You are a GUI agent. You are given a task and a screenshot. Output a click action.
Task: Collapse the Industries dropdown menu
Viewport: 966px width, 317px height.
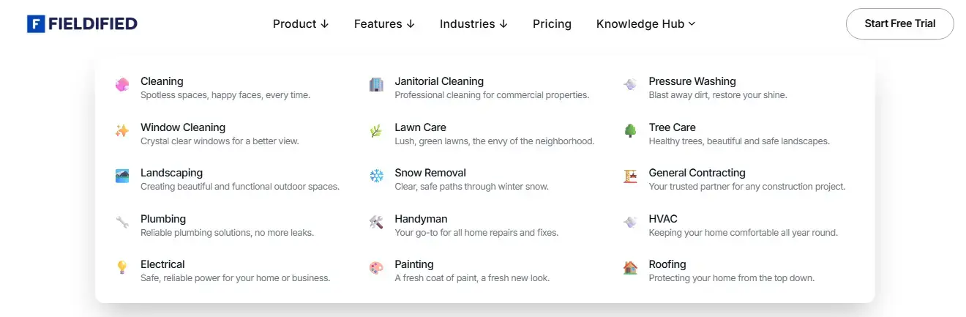point(473,23)
